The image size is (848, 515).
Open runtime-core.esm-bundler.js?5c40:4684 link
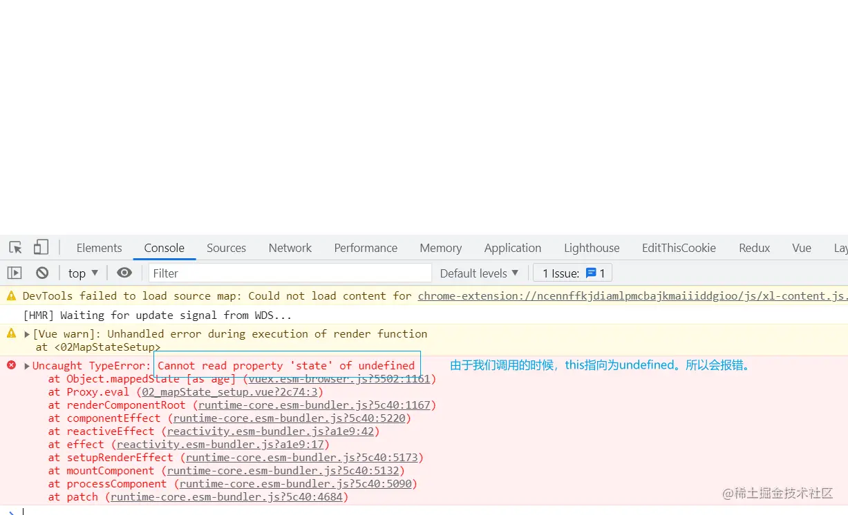tap(226, 496)
